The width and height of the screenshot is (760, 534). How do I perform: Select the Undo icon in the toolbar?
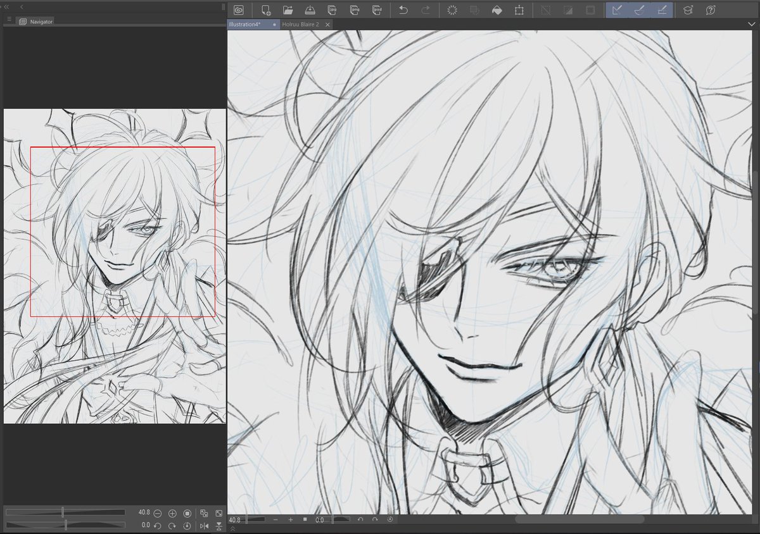(403, 9)
